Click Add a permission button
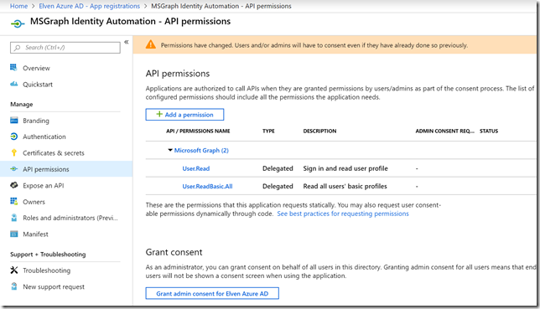Screen dimensions: 540x309 point(184,115)
